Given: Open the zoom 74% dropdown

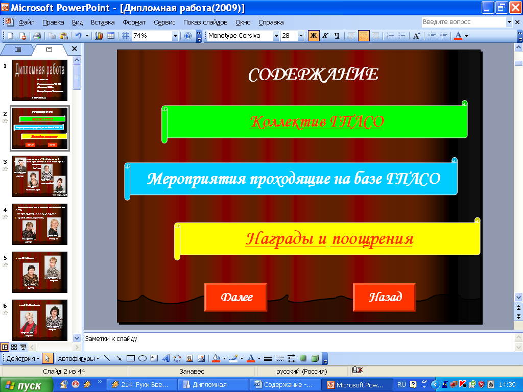Looking at the screenshot, I should coord(175,36).
